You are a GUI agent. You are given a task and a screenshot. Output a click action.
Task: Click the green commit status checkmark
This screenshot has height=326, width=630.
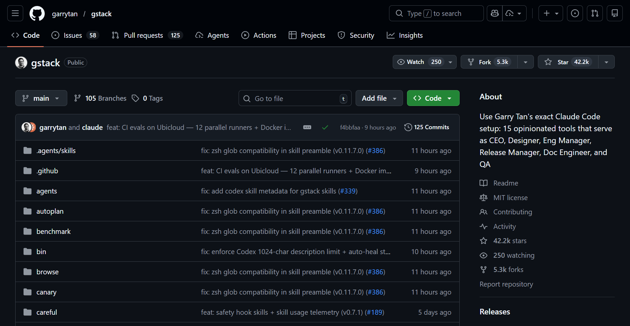(x=325, y=127)
